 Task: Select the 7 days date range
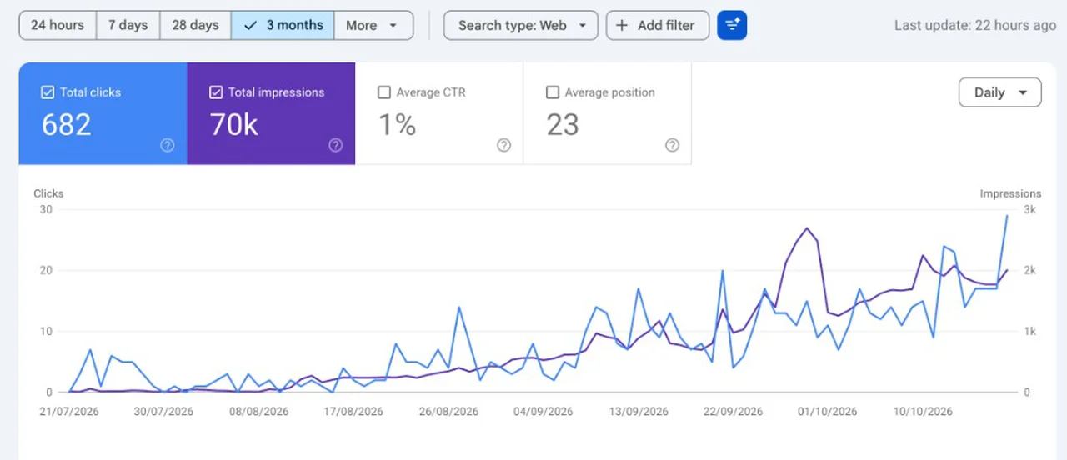[x=128, y=25]
